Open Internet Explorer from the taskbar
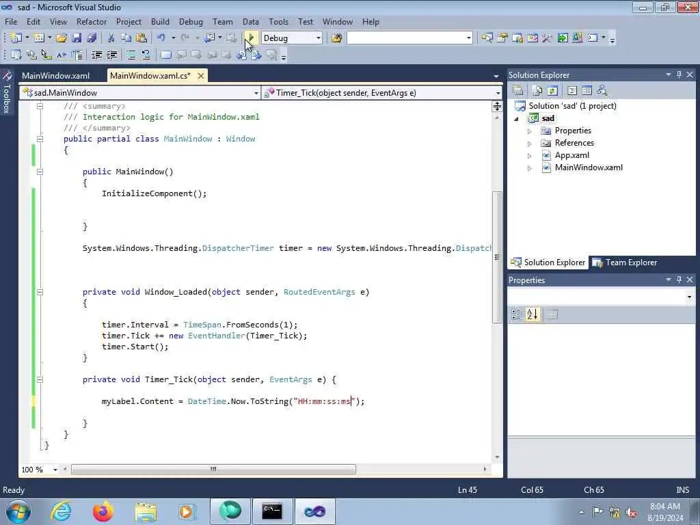This screenshot has height=525, width=700. pyautogui.click(x=61, y=511)
